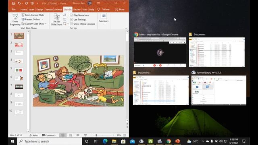Image resolution: width=258 pixels, height=145 pixels.
Task: Open the notification center icon
Action: coord(243,141)
